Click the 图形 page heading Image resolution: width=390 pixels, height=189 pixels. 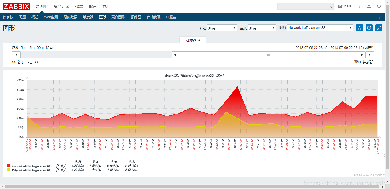coord(9,28)
